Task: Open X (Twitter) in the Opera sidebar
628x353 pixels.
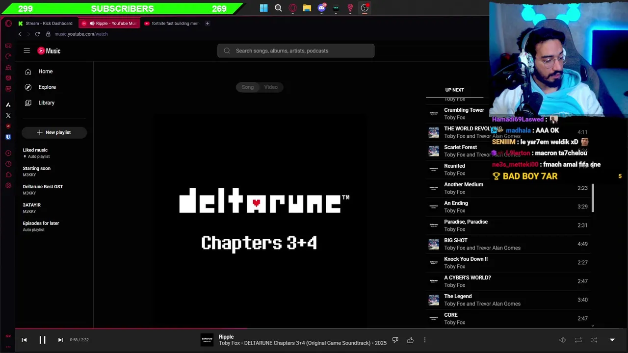Action: (x=8, y=116)
